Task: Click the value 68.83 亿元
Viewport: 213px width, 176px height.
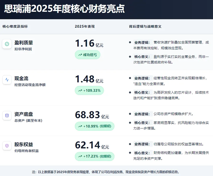Action: 92,115
